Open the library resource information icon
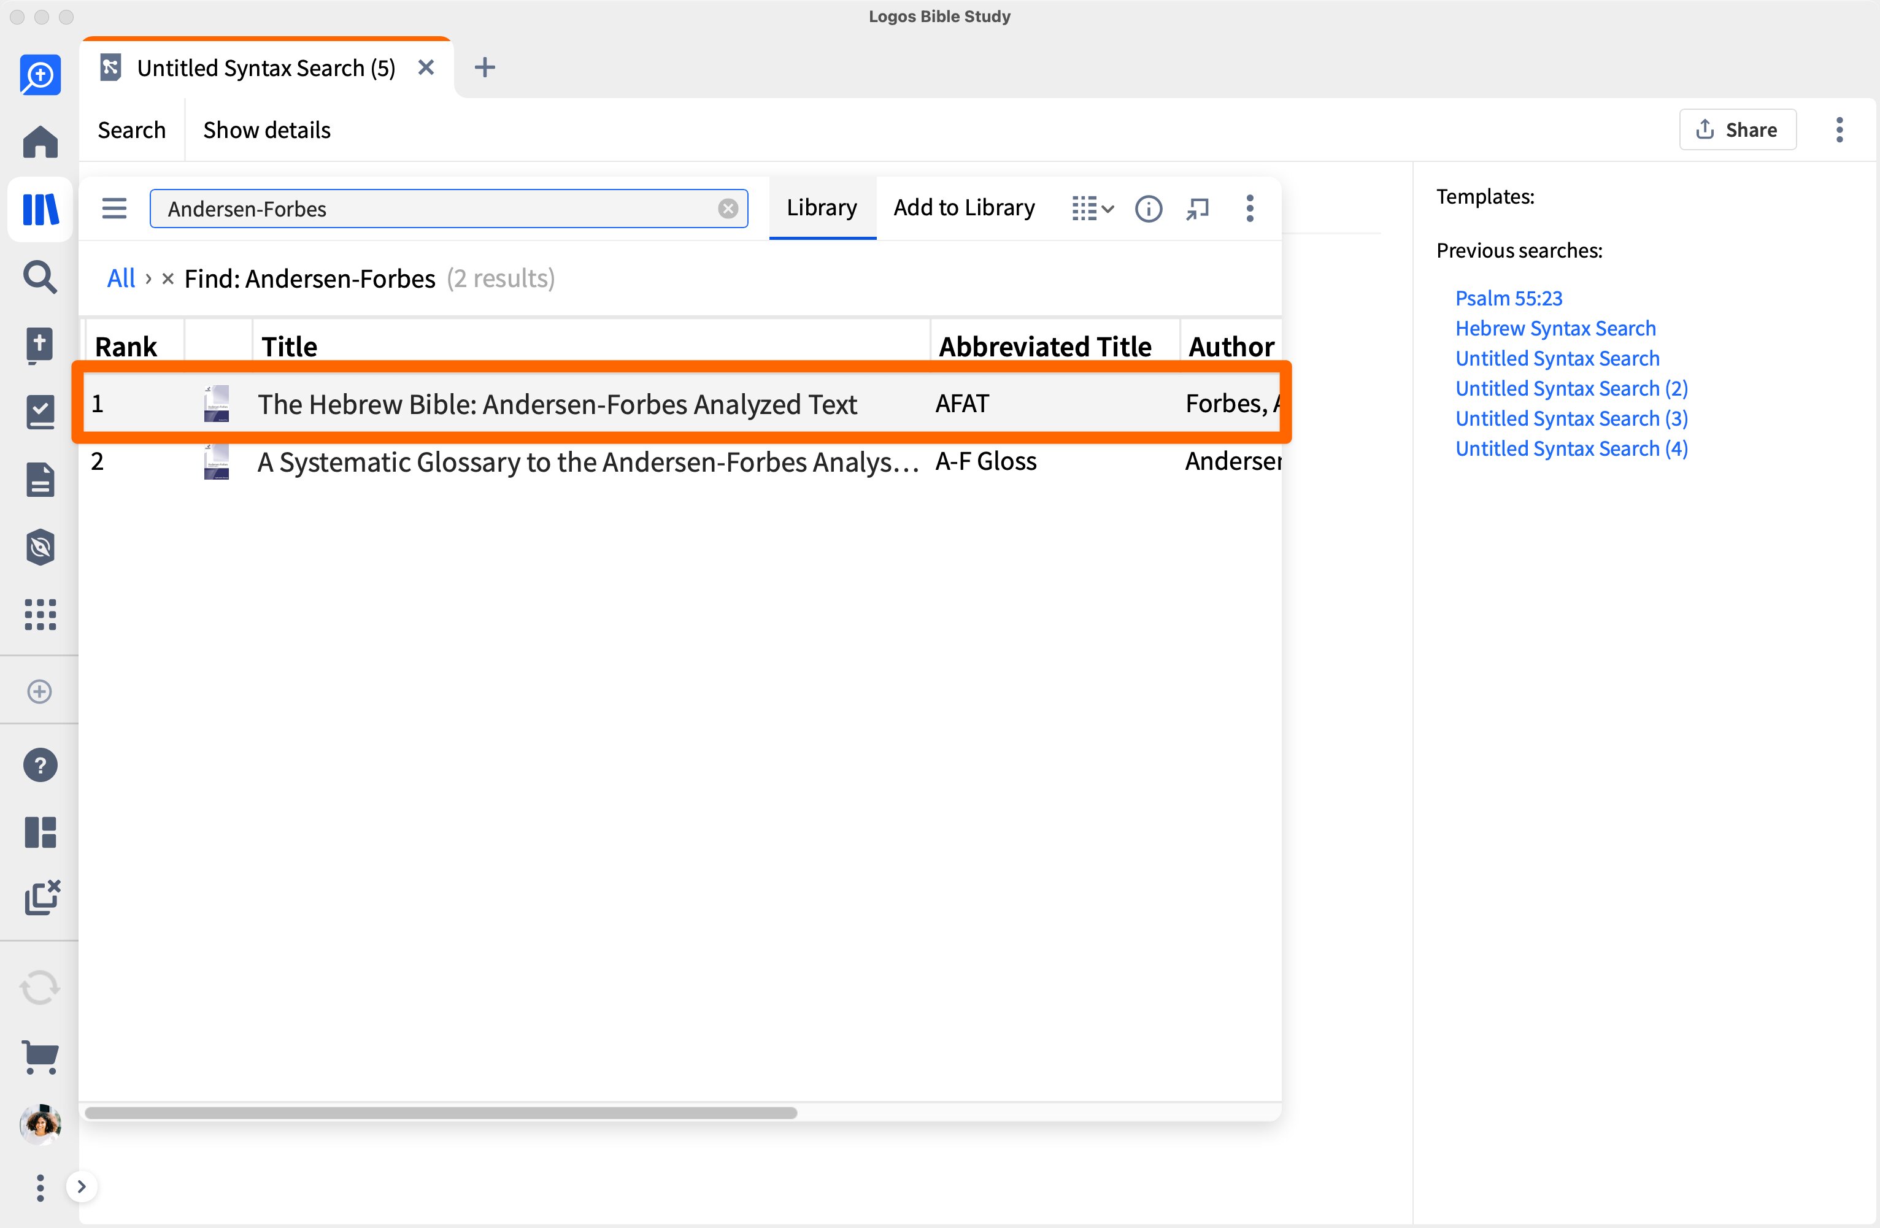1880x1228 pixels. [1149, 209]
